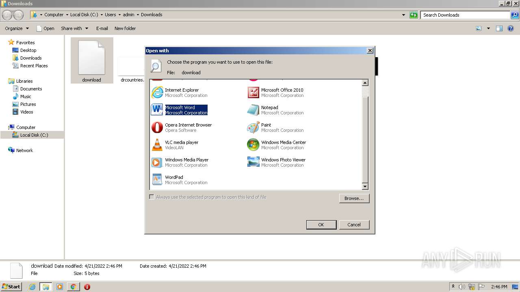Viewport: 520px width, 292px height.
Task: Open Internet Explorer from the taskbar
Action: pos(32,287)
